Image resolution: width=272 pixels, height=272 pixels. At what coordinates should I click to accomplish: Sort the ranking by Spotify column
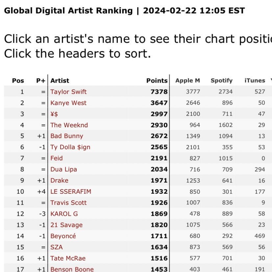pyautogui.click(x=221, y=81)
